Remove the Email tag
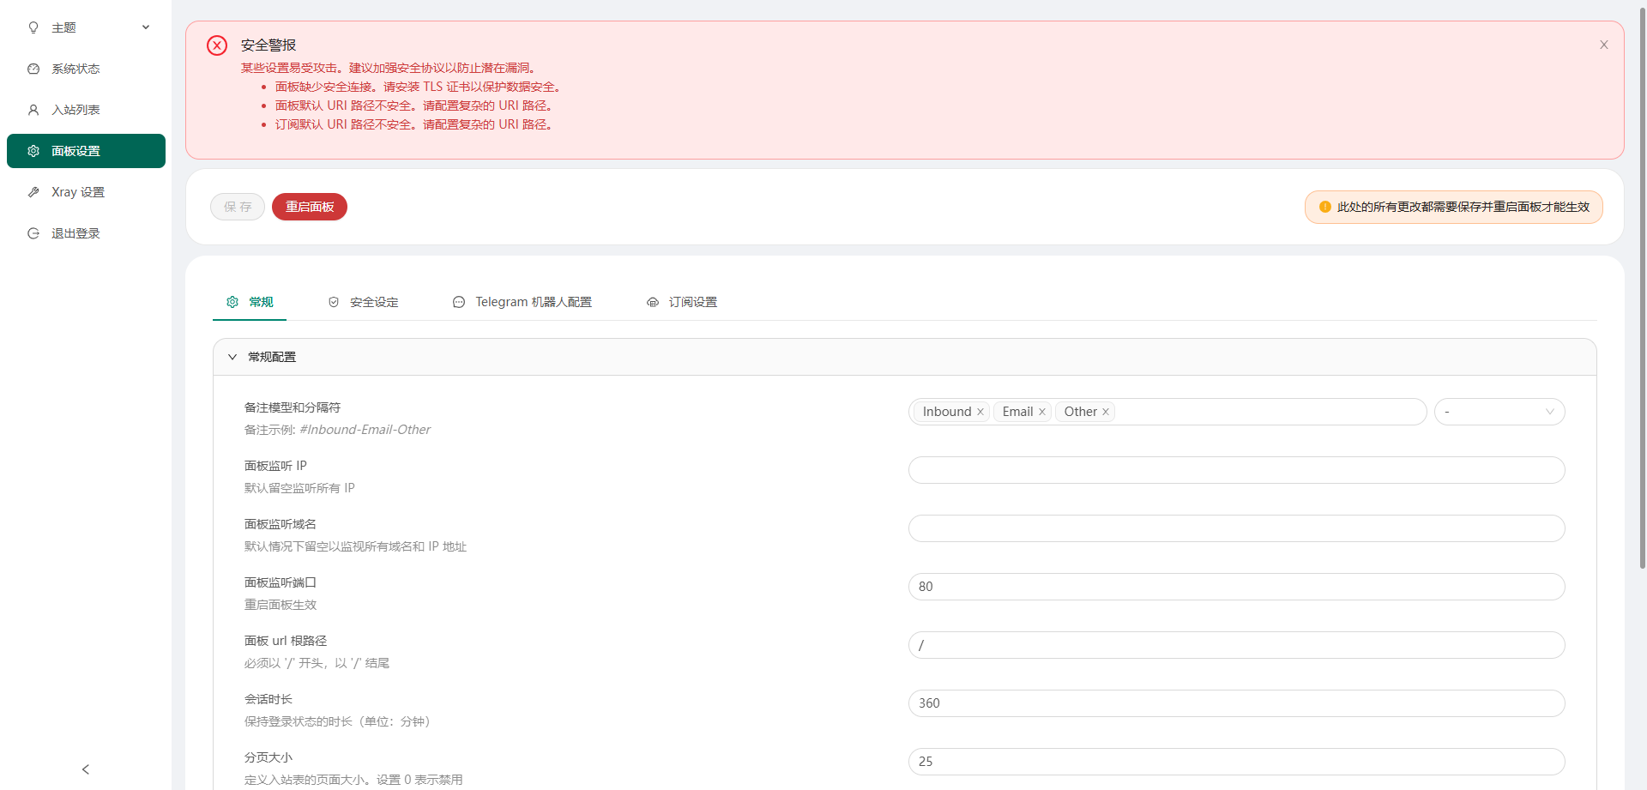Viewport: 1647px width, 790px height. [x=1042, y=412]
